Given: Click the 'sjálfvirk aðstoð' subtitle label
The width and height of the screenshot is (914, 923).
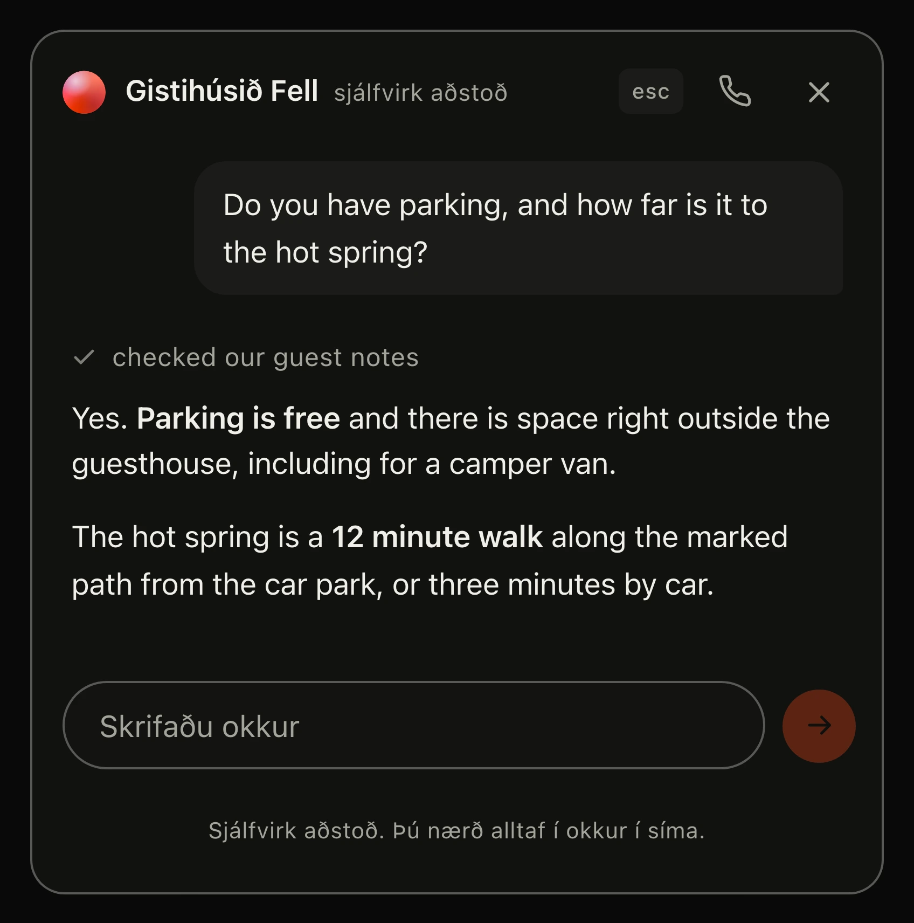Looking at the screenshot, I should coord(420,93).
